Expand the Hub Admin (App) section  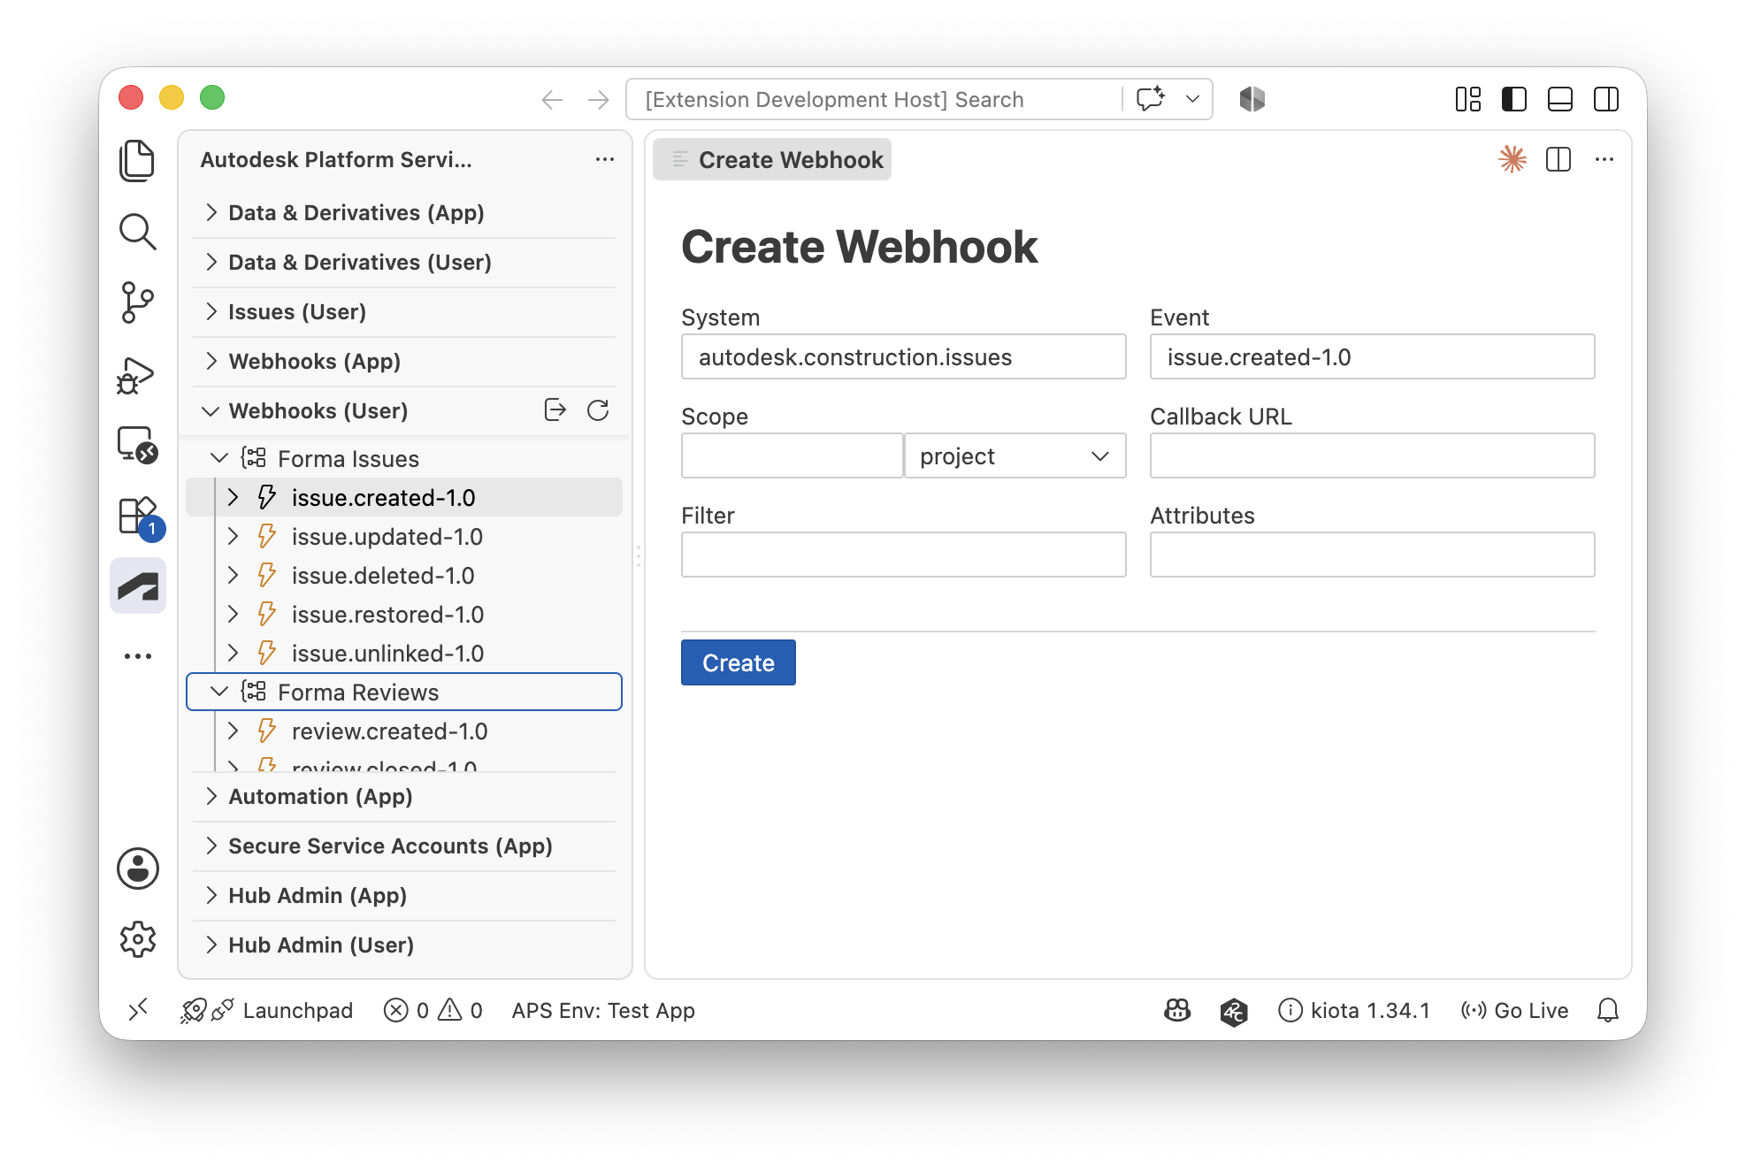(404, 896)
